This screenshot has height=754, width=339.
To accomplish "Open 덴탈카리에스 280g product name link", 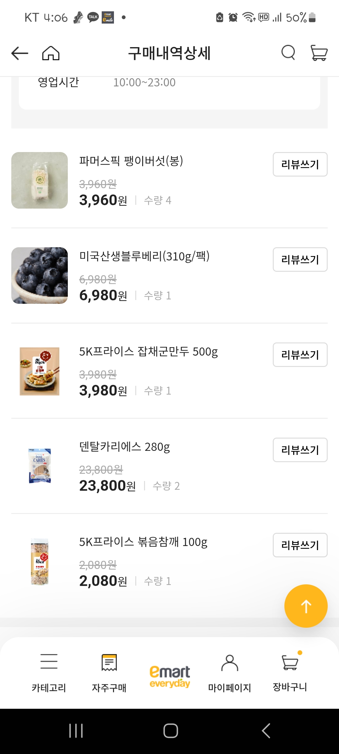I will pyautogui.click(x=125, y=447).
